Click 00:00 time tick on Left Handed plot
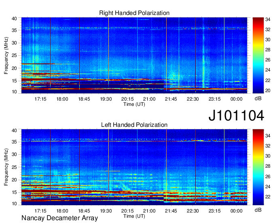Image resolution: width=275 pixels, height=223 pixels. pyautogui.click(x=237, y=211)
